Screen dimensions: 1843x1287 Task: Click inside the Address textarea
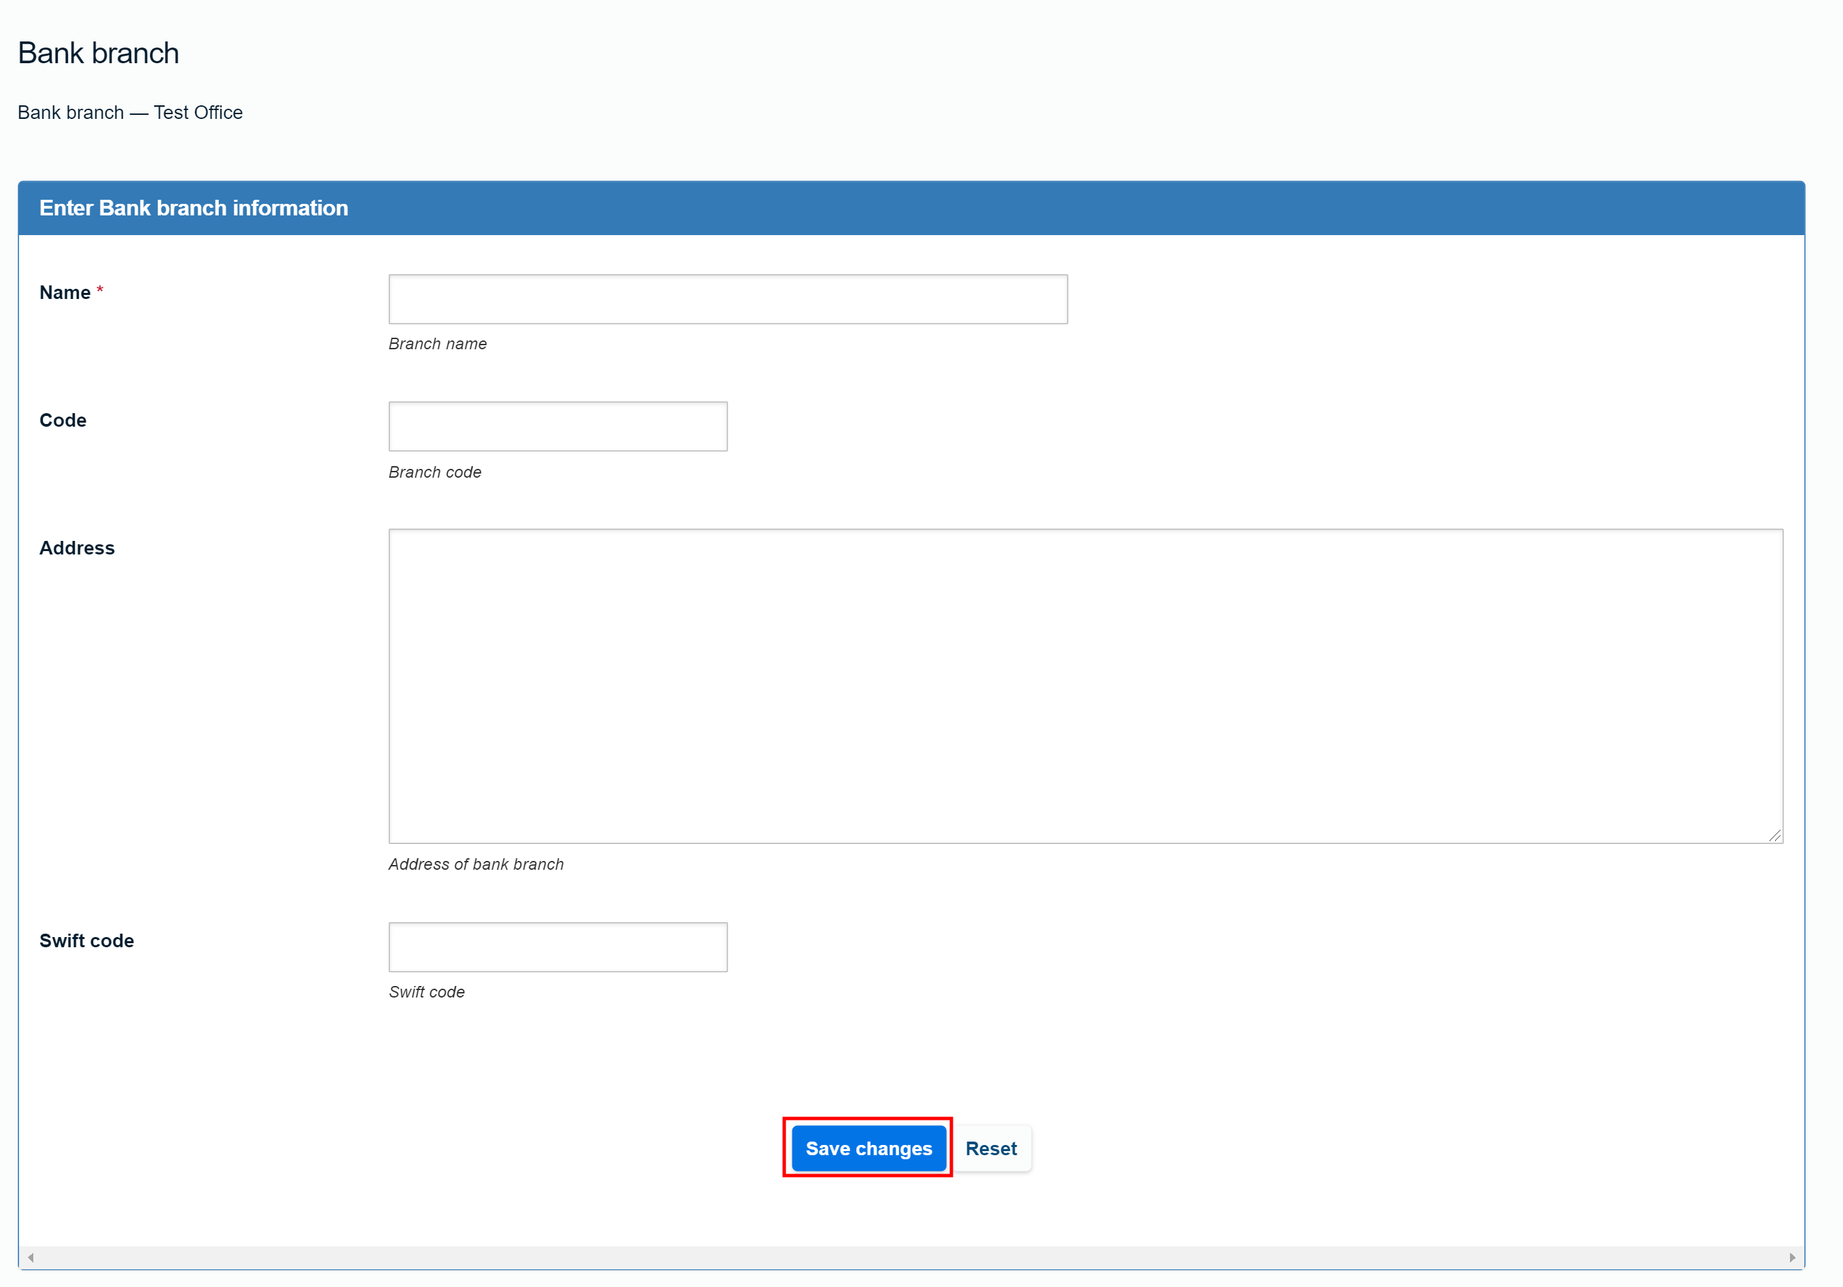(x=1085, y=686)
